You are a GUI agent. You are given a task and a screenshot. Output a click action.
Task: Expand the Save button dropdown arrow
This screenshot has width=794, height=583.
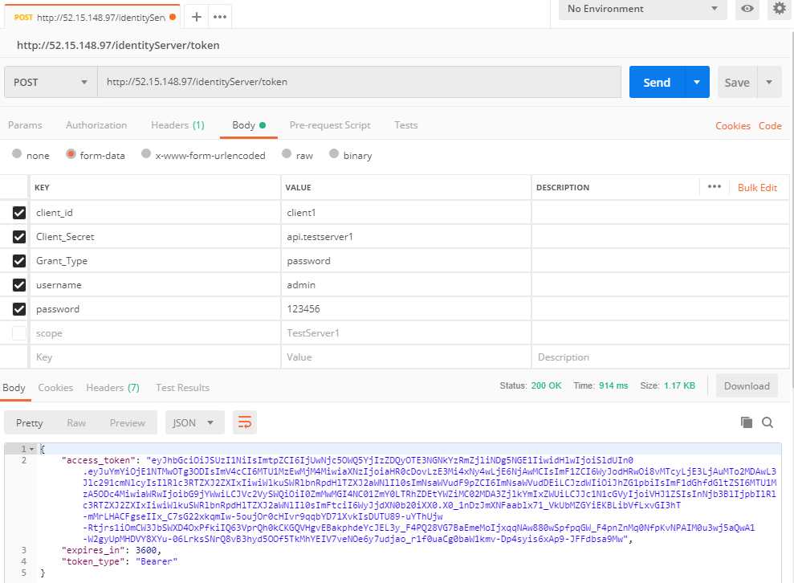pyautogui.click(x=769, y=82)
